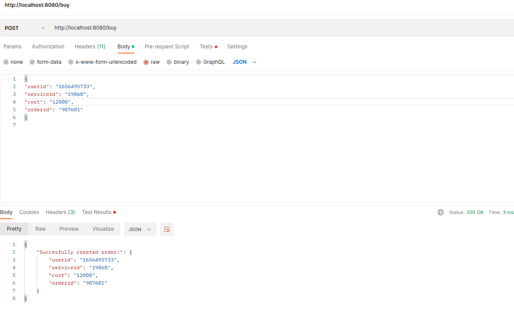
Task: Select the form-data body type
Action: tap(45, 62)
